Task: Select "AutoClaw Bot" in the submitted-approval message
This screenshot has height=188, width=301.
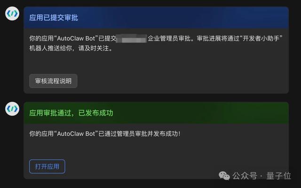Action: click(x=76, y=38)
